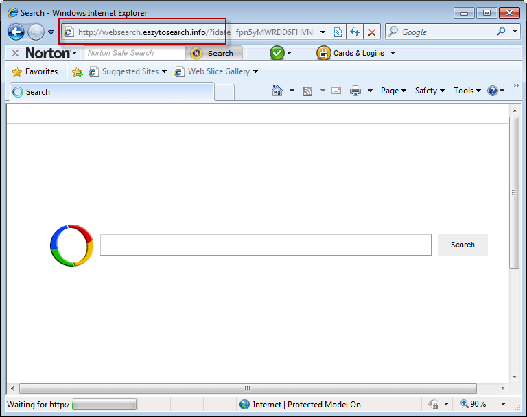Expand the command bar overflow chevron
The width and height of the screenshot is (527, 417).
pyautogui.click(x=515, y=86)
